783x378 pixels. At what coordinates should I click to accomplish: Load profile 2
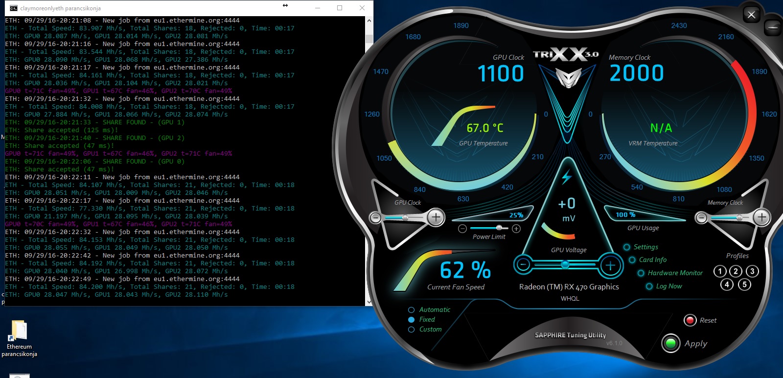click(736, 271)
